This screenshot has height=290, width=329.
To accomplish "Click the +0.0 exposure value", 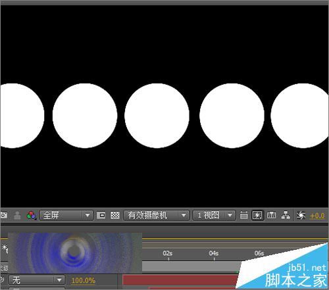I will tap(317, 216).
